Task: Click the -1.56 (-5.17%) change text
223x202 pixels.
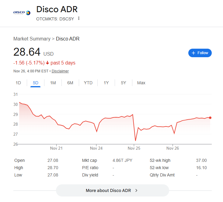Action: [29, 63]
